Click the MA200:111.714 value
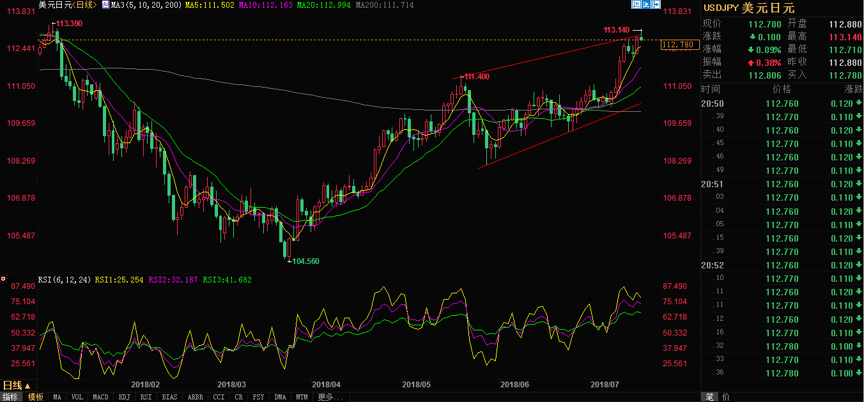The width and height of the screenshot is (864, 402). 385,5
